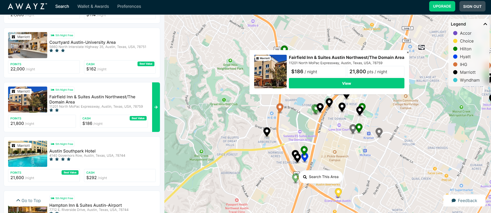Click the AWAYZ logo
Viewport: 491px width, 213px height.
(27, 6)
